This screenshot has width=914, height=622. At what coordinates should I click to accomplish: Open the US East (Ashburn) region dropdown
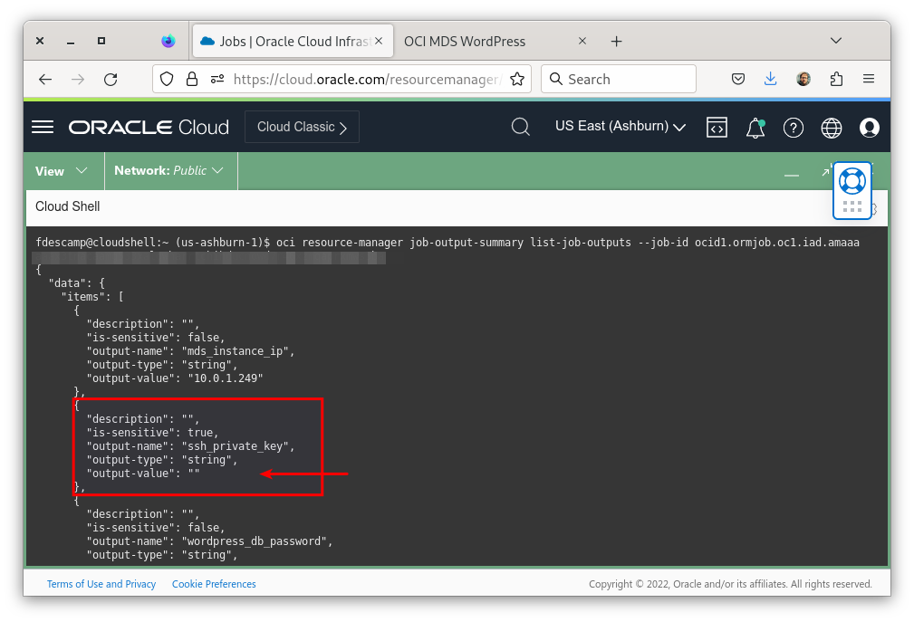620,127
